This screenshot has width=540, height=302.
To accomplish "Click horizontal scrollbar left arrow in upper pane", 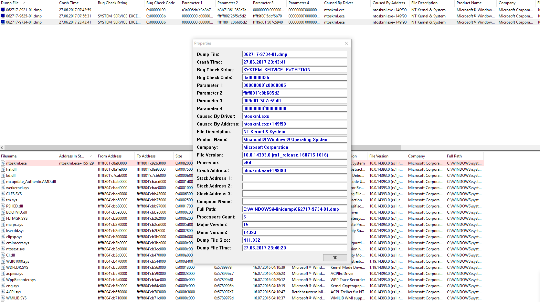I will (x=2, y=147).
